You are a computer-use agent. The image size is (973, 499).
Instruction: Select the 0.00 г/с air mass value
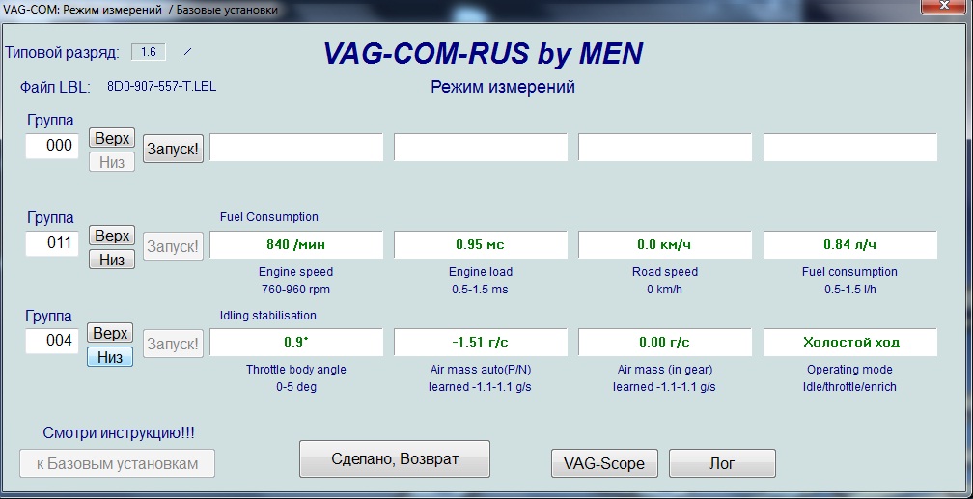coord(665,342)
